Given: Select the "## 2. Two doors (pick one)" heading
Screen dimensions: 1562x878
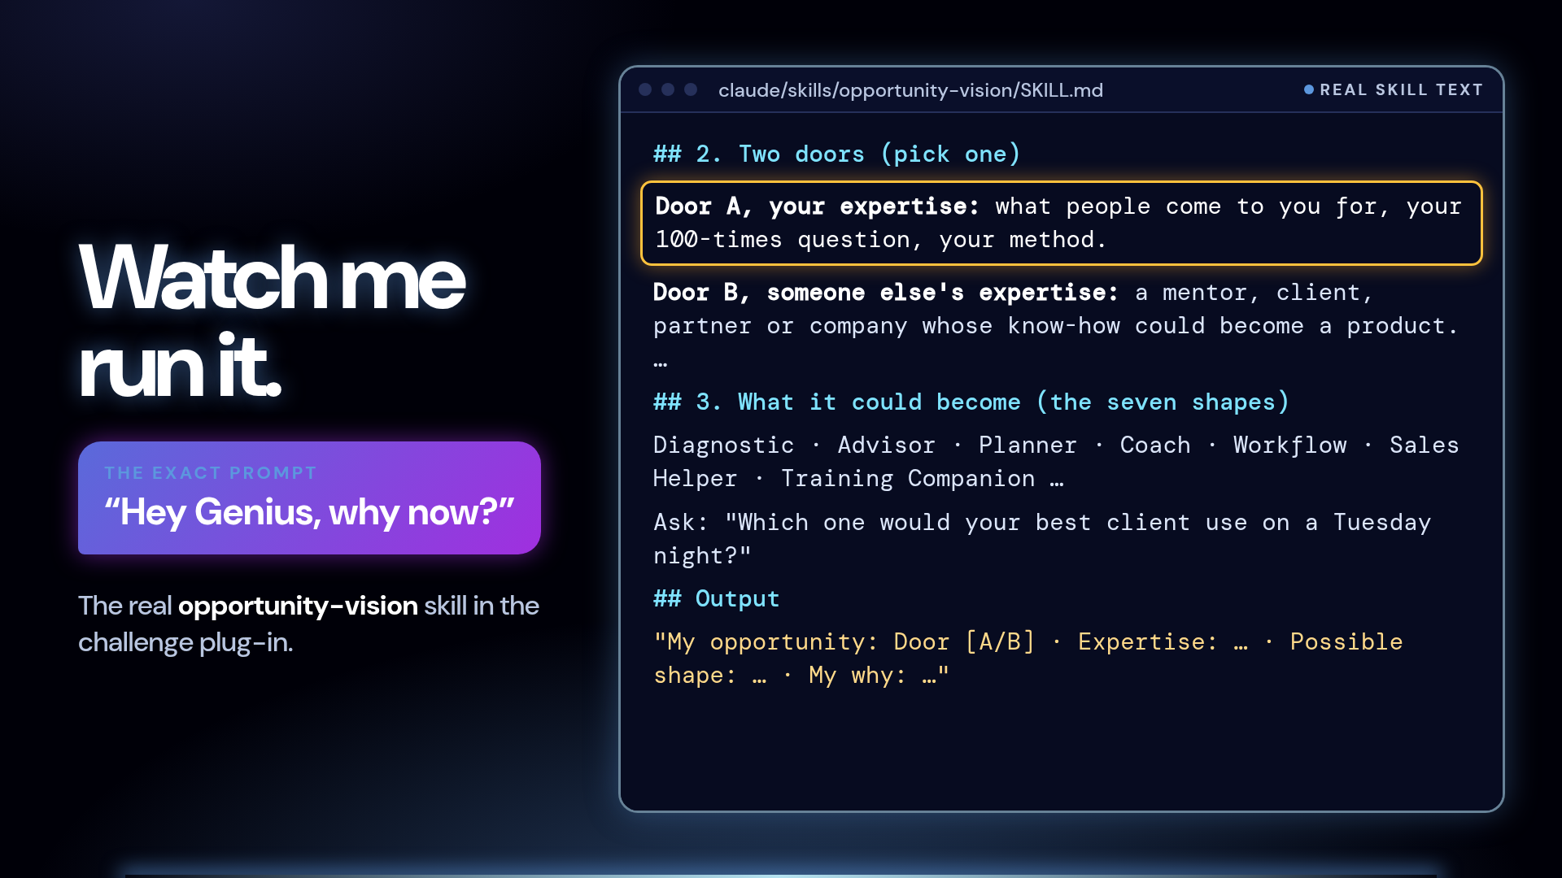Looking at the screenshot, I should 836,154.
